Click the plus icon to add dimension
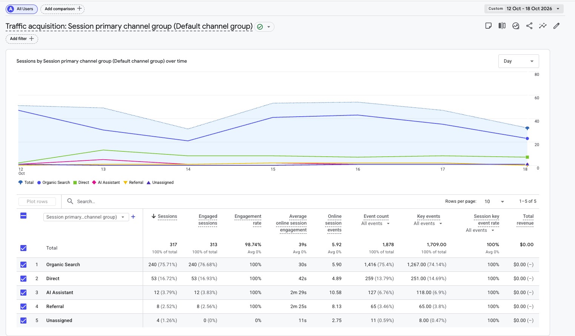575x336 pixels. click(x=133, y=217)
